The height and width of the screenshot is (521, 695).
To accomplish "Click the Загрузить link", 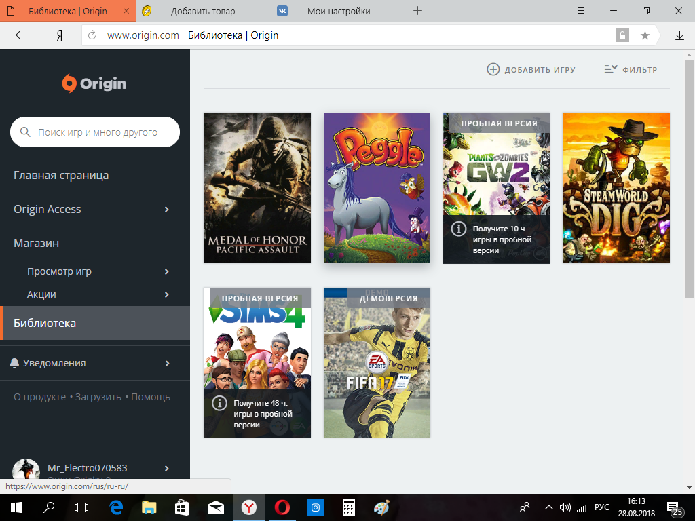I will click(x=98, y=397).
